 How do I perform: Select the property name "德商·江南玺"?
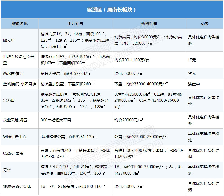[13, 153]
